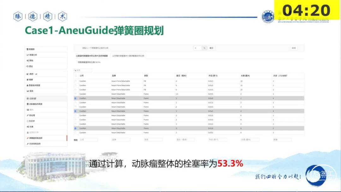Open 动脉瘤临床数据 in the sidebar
The width and height of the screenshot is (341, 192).
pos(46,104)
